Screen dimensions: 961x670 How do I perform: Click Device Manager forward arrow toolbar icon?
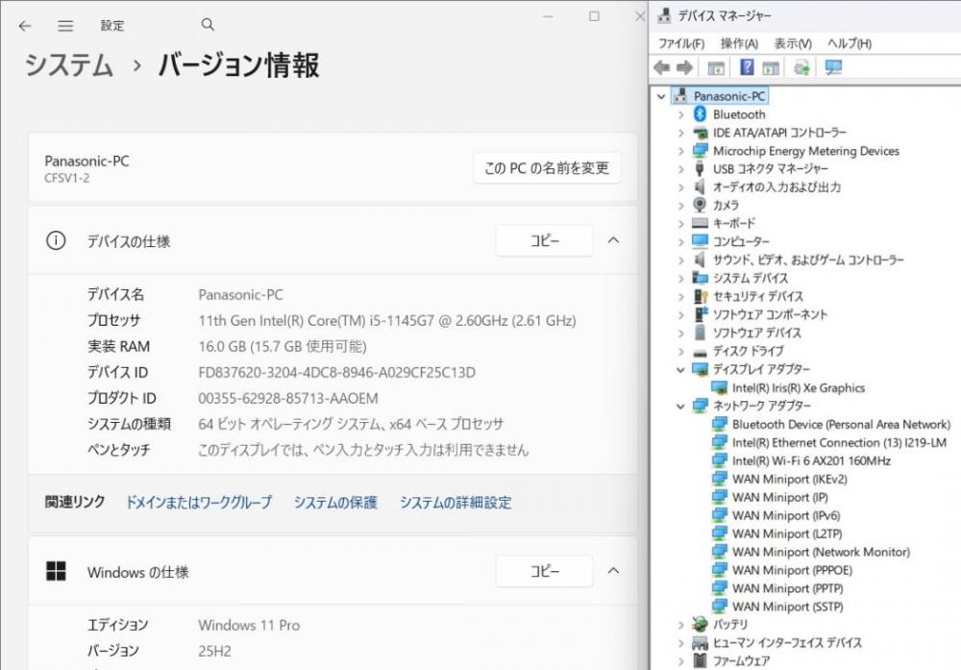[684, 67]
